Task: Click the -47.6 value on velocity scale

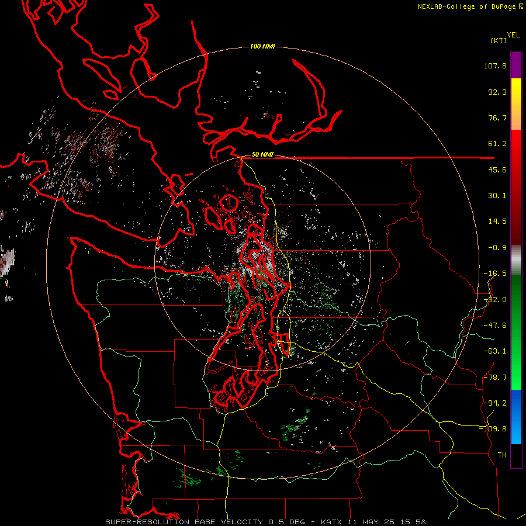Action: click(x=495, y=326)
